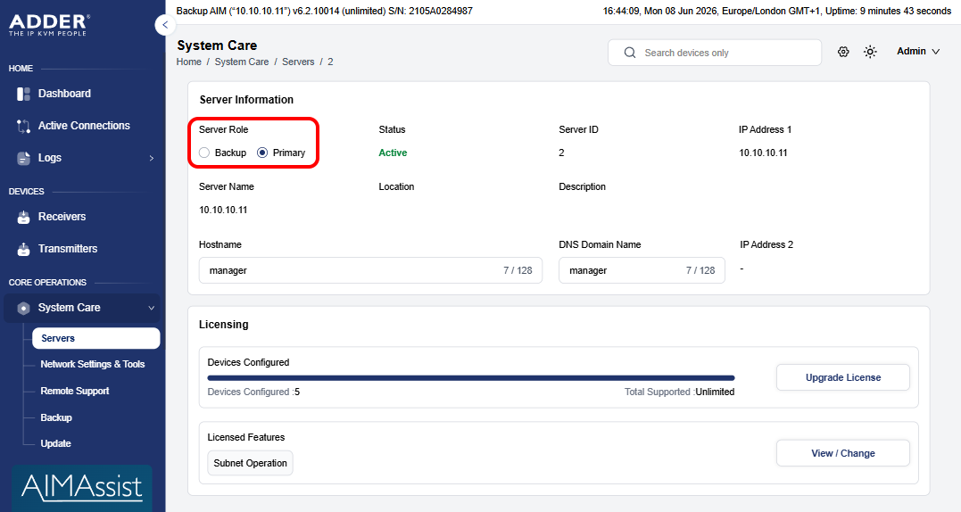Click the Total Supported Unlimited text
This screenshot has height=512, width=961.
click(x=679, y=392)
